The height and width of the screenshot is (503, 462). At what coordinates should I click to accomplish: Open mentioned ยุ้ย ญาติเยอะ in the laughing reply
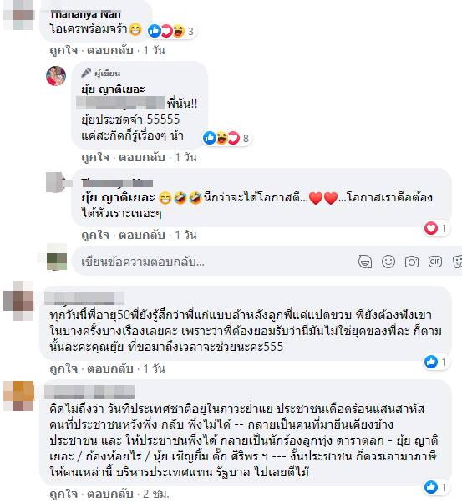118,197
